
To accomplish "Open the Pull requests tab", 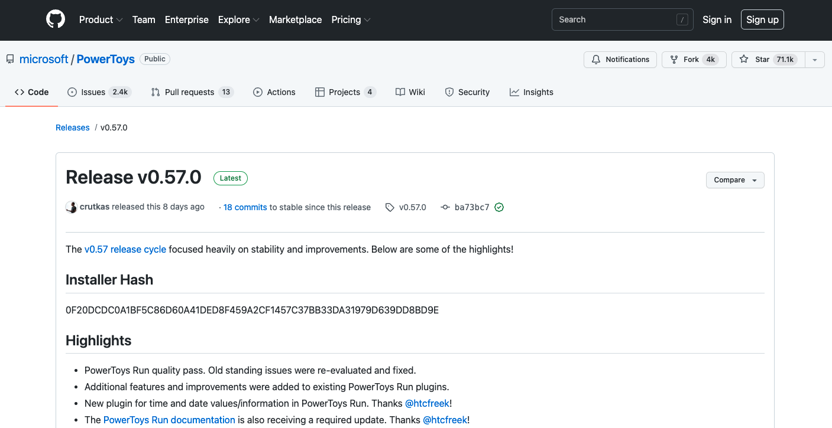I will pos(192,92).
